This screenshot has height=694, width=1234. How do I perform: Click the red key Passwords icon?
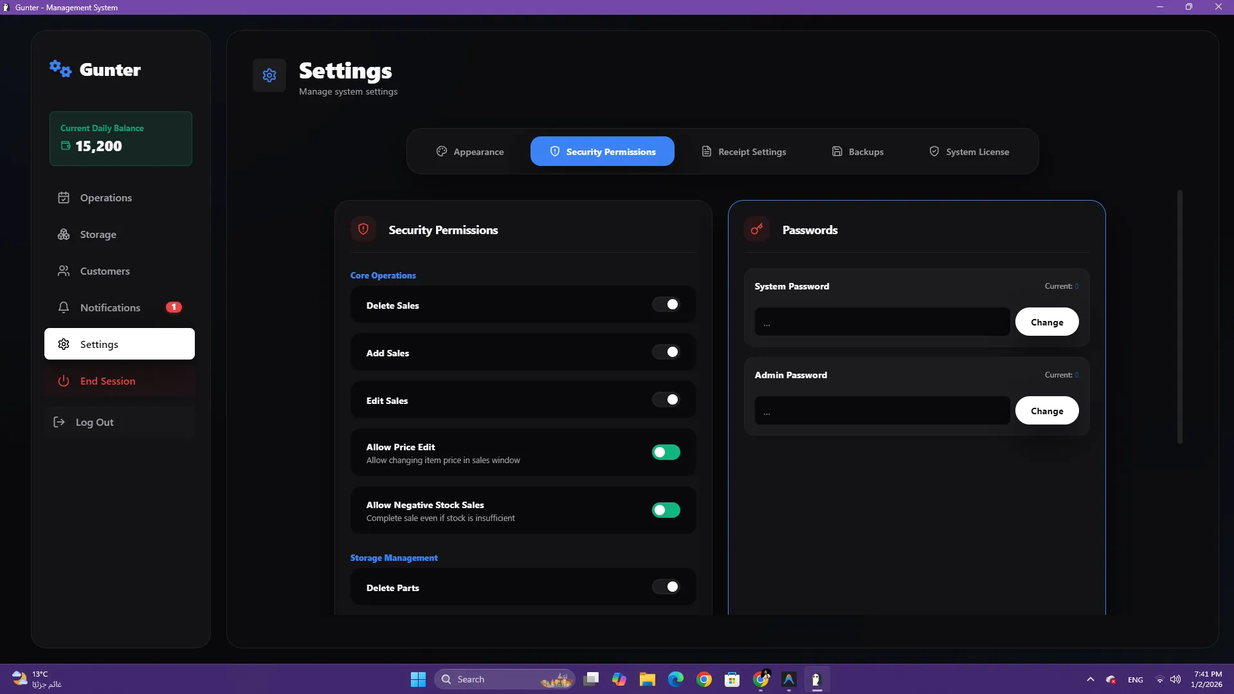(757, 230)
